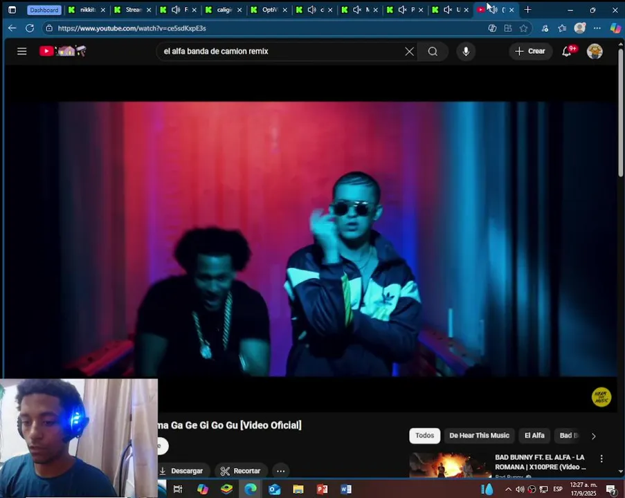
Task: Open File Explorer from the taskbar
Action: [x=298, y=489]
